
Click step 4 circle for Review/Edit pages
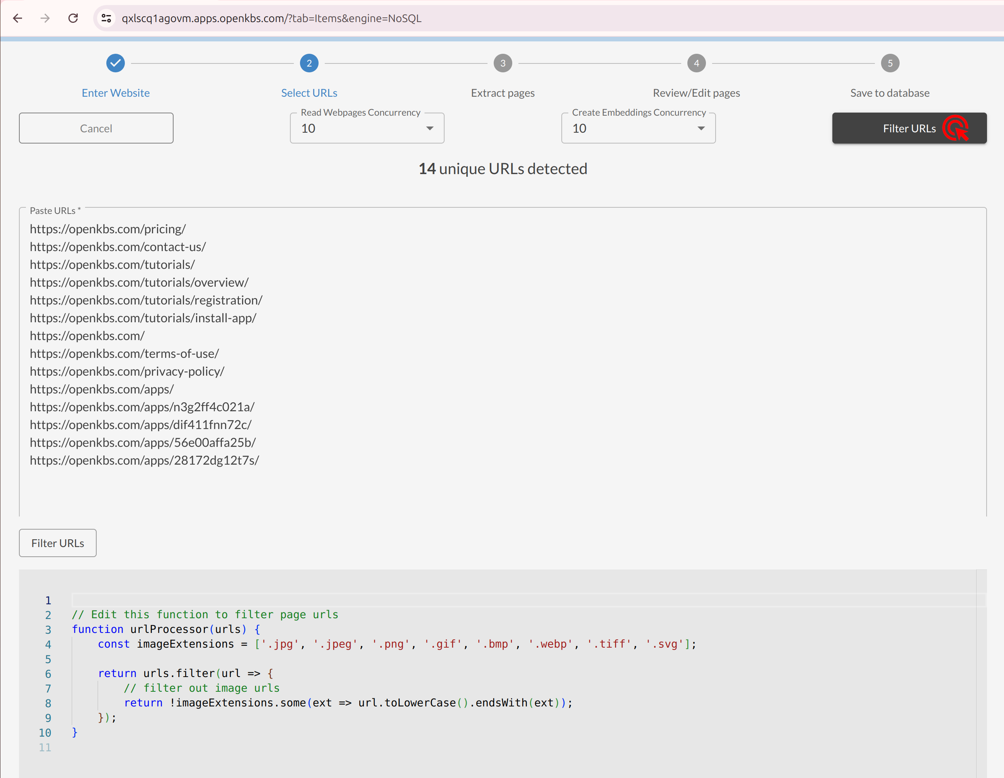point(696,63)
